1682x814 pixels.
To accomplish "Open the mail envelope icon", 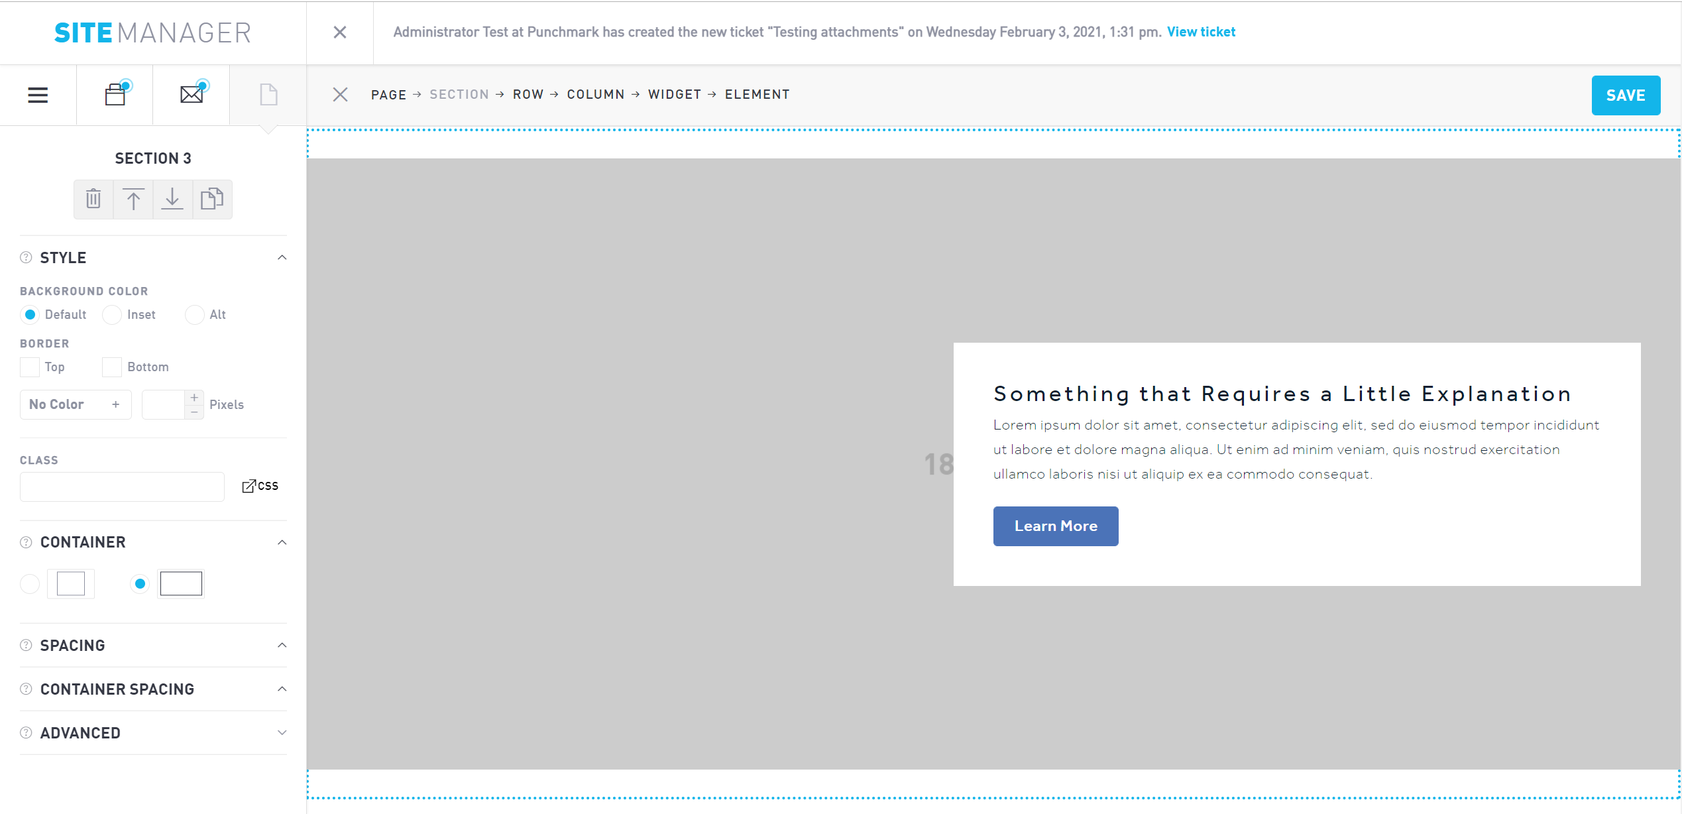I will (x=192, y=95).
